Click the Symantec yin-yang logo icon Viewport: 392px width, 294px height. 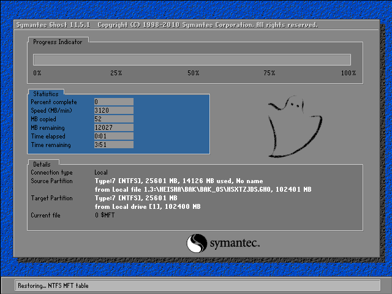pyautogui.click(x=197, y=243)
